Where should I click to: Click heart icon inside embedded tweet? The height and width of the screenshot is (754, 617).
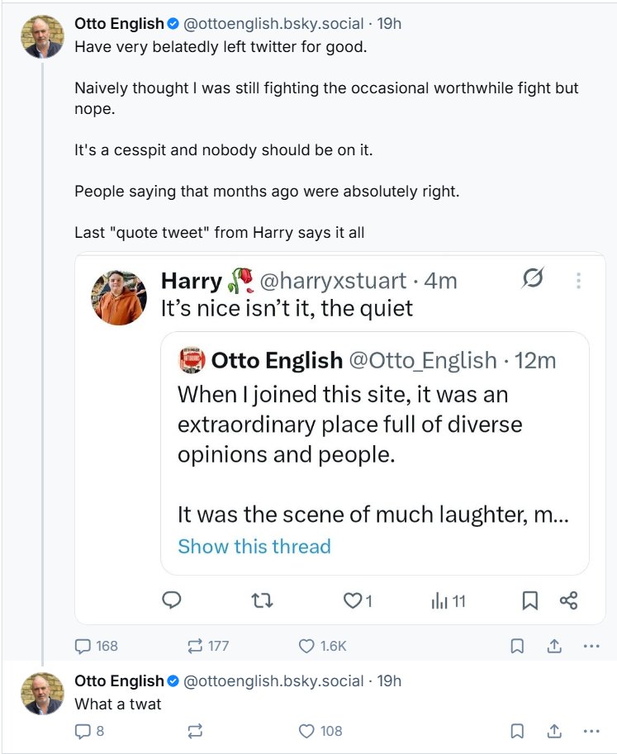tap(353, 601)
